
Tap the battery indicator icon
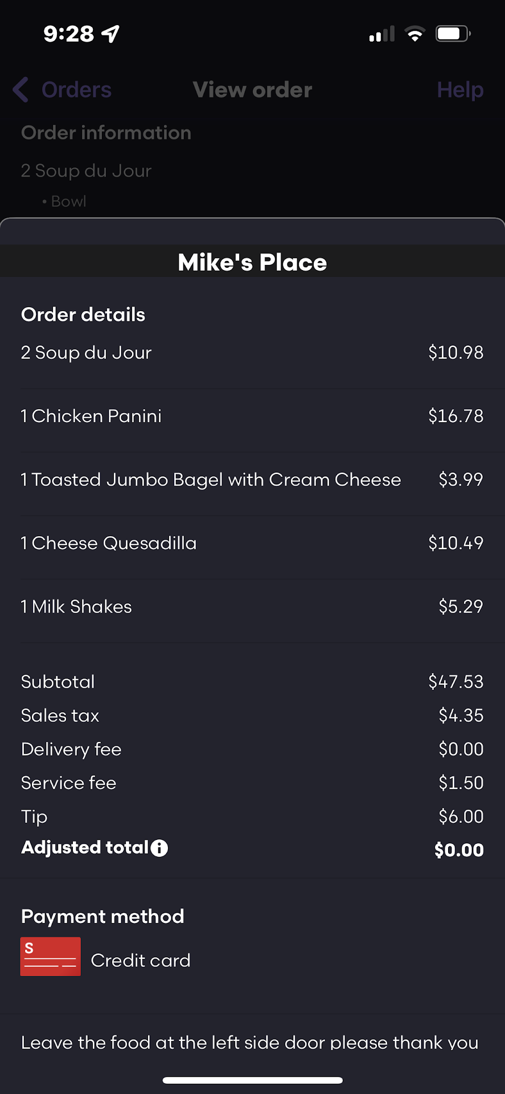[453, 34]
